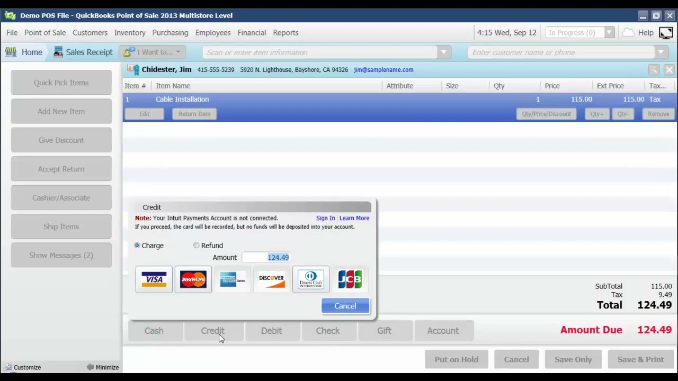Click the Ship Items button
Image resolution: width=678 pixels, height=381 pixels.
point(61,226)
